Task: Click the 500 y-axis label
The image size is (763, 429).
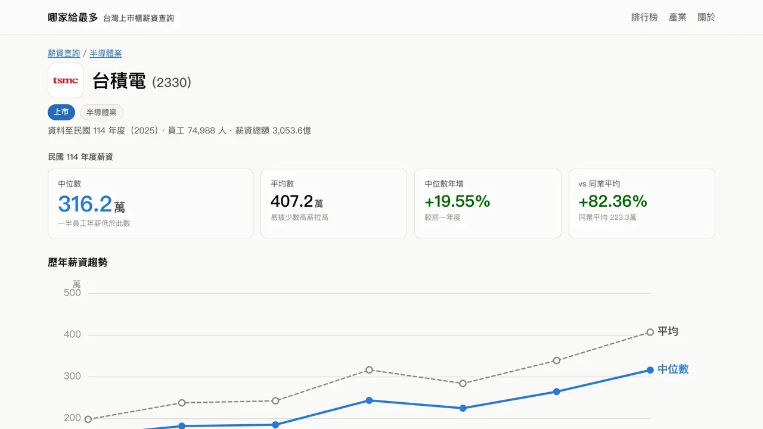Action: point(72,293)
